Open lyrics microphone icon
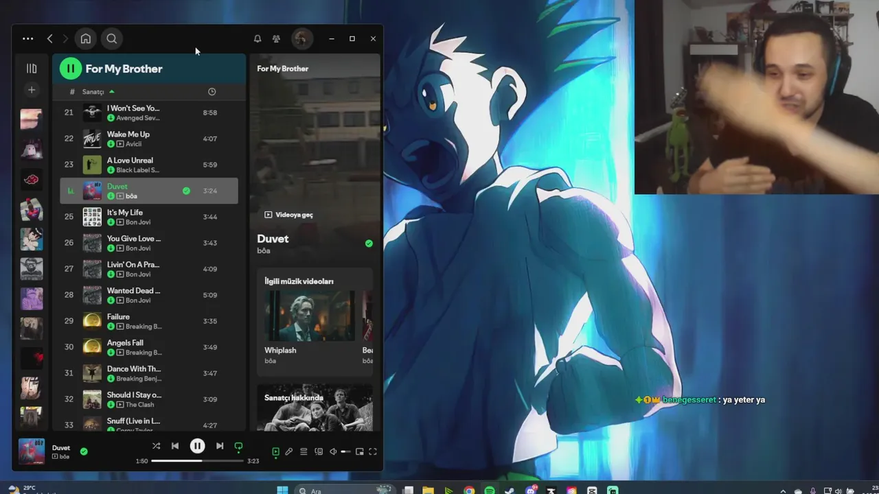 click(x=289, y=451)
